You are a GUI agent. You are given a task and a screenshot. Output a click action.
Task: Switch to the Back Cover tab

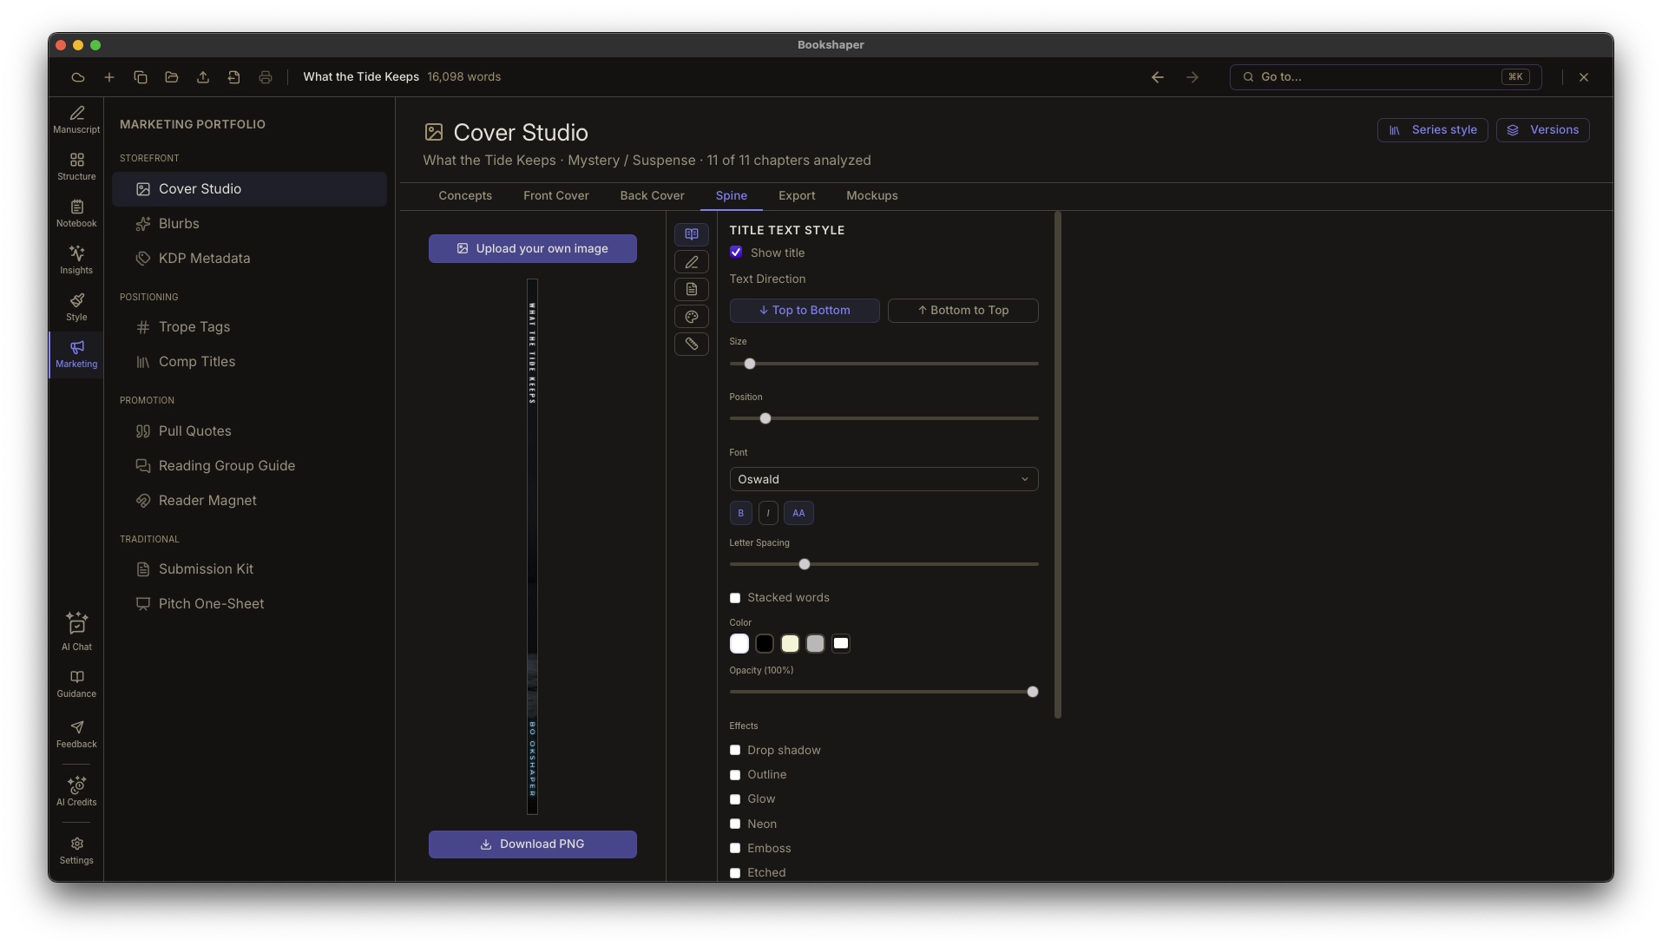point(652,196)
